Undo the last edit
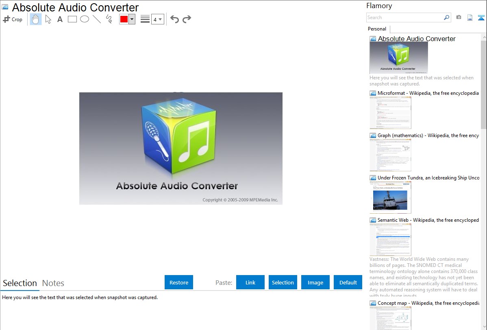 (174, 19)
